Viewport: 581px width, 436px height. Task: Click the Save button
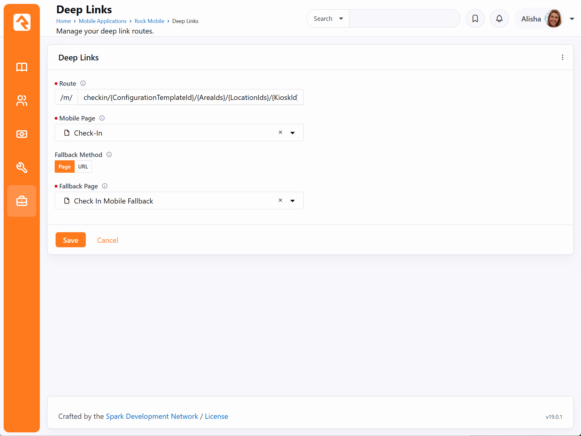click(x=70, y=240)
